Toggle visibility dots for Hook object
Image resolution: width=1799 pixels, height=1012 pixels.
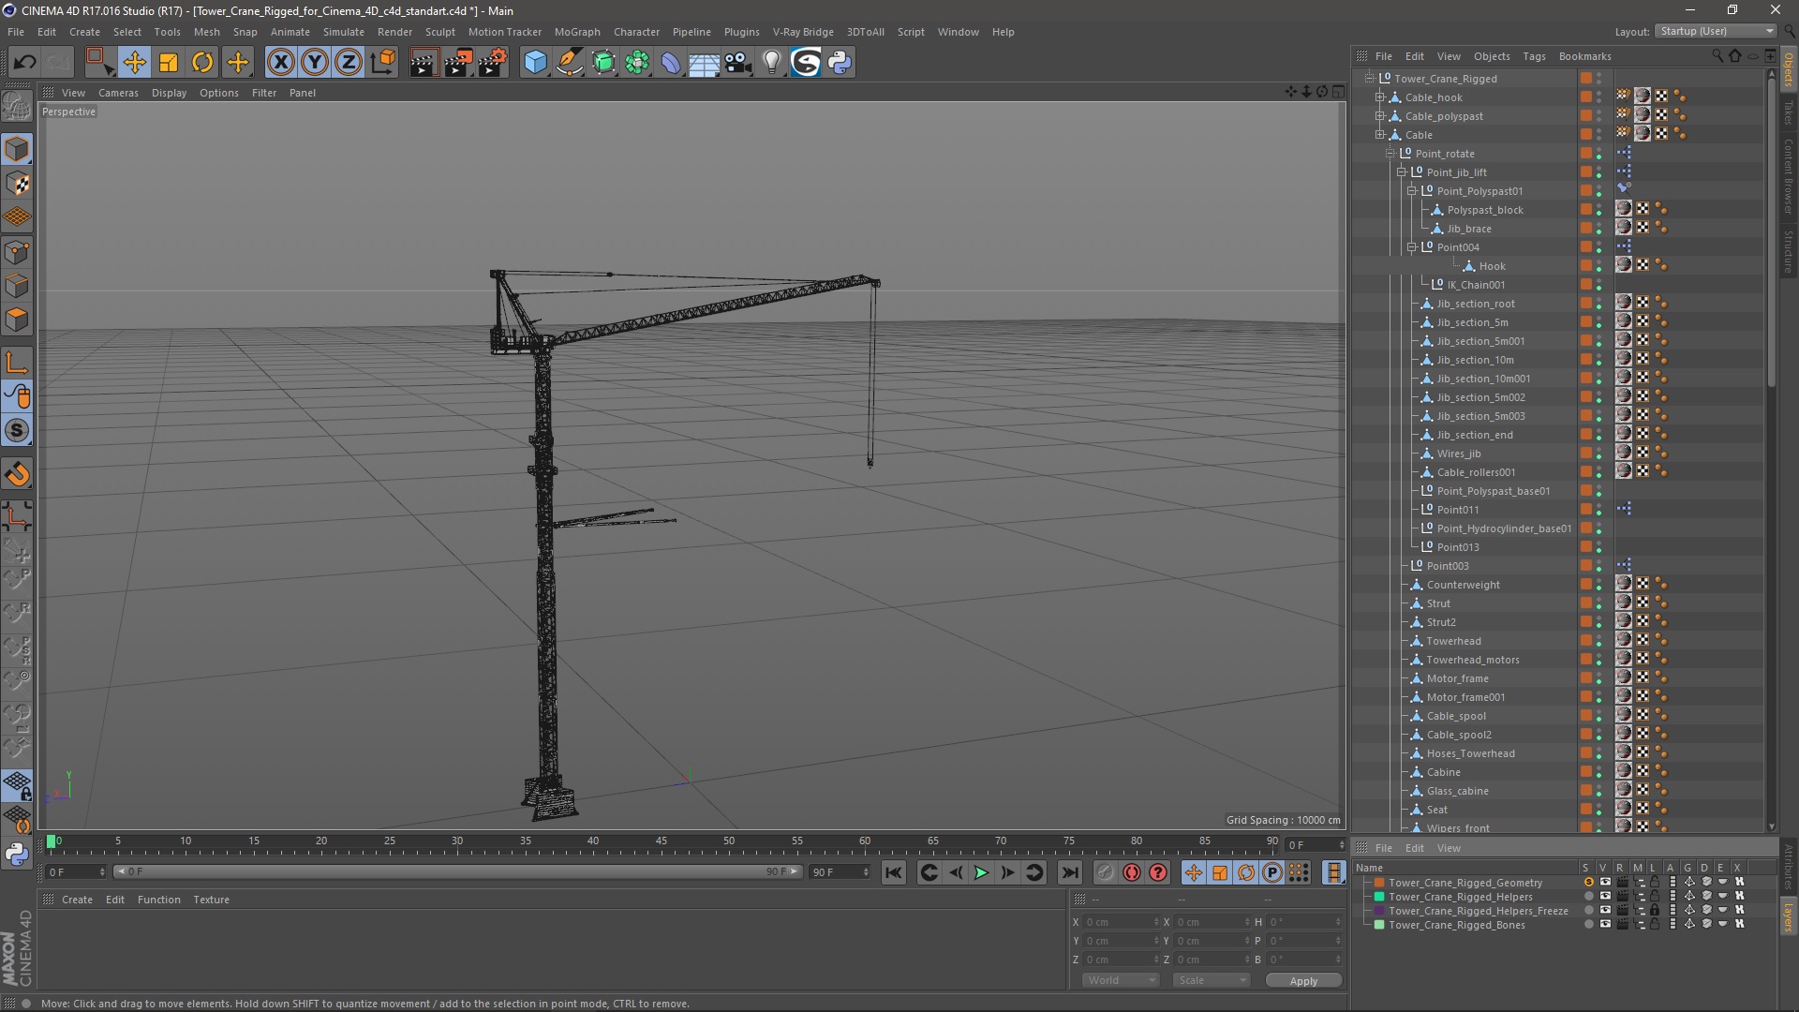click(1599, 266)
